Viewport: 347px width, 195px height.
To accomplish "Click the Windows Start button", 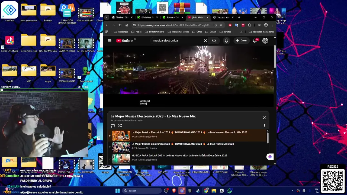I will [117, 191].
